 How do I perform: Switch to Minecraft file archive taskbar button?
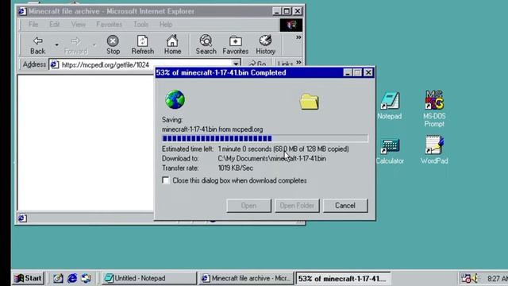point(246,278)
